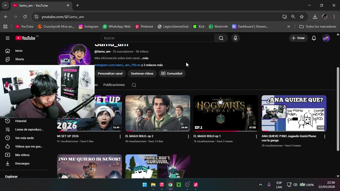This screenshot has width=340, height=191.
Task: Open tab search dropdown arrow
Action: (5, 5)
